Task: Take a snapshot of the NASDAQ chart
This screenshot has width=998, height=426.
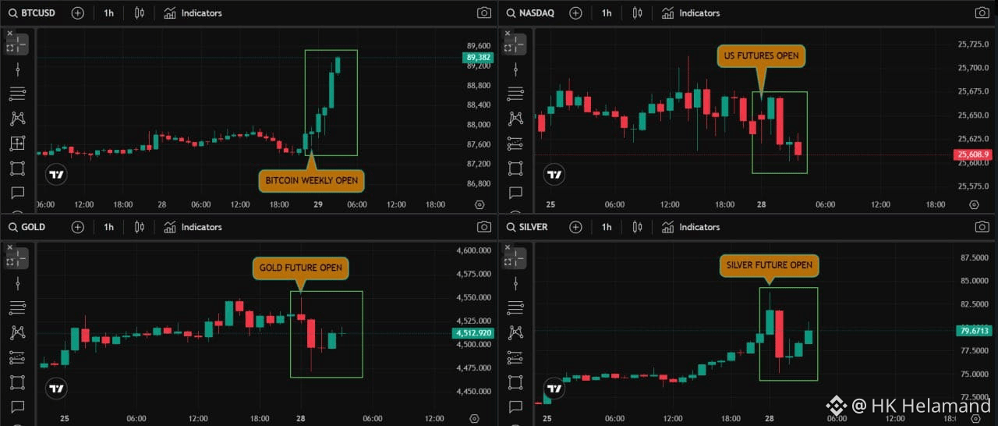Action: [x=982, y=13]
